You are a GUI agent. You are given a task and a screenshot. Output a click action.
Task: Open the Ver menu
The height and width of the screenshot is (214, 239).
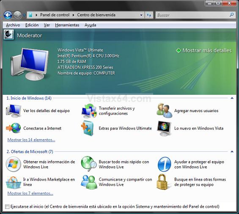(x=47, y=25)
